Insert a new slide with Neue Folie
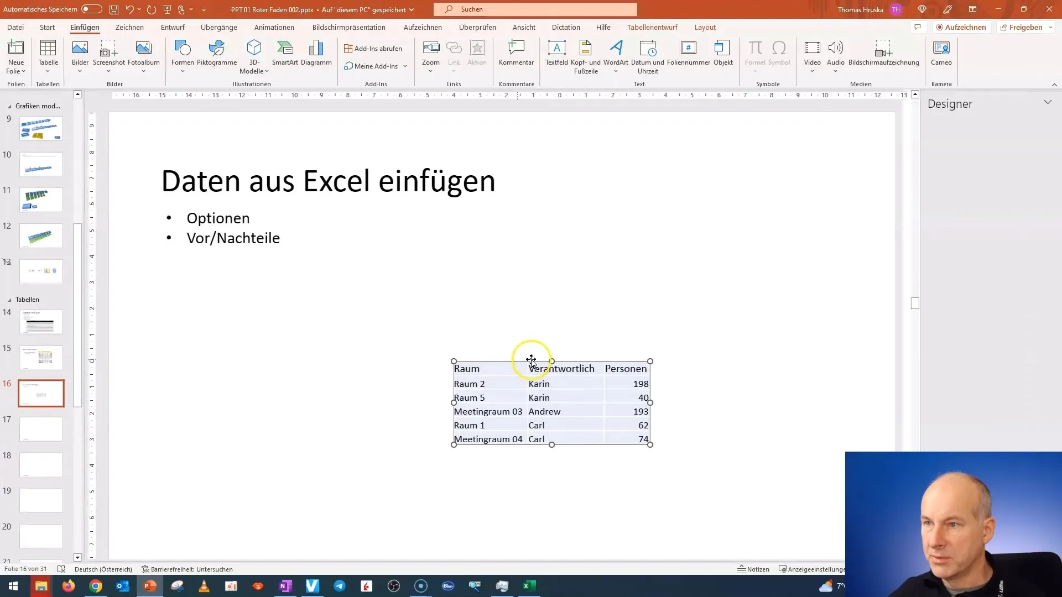 (16, 57)
